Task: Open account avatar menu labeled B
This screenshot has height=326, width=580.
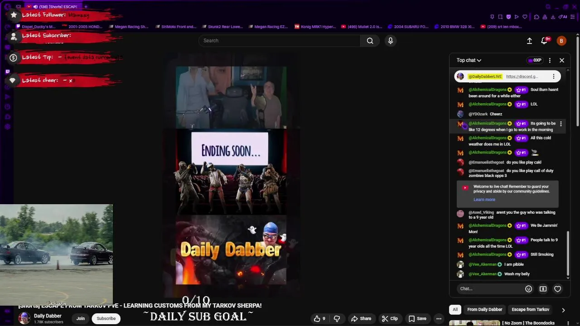Action: [x=561, y=41]
